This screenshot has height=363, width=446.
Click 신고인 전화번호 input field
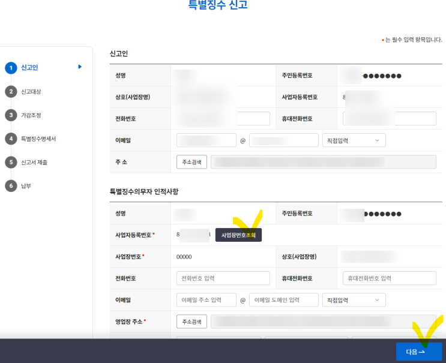(x=223, y=119)
